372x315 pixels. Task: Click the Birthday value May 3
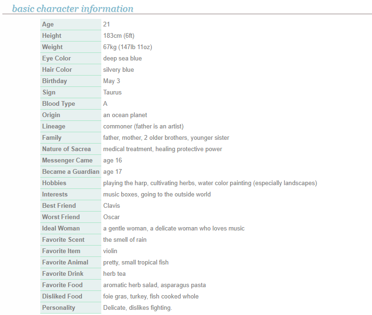click(112, 81)
